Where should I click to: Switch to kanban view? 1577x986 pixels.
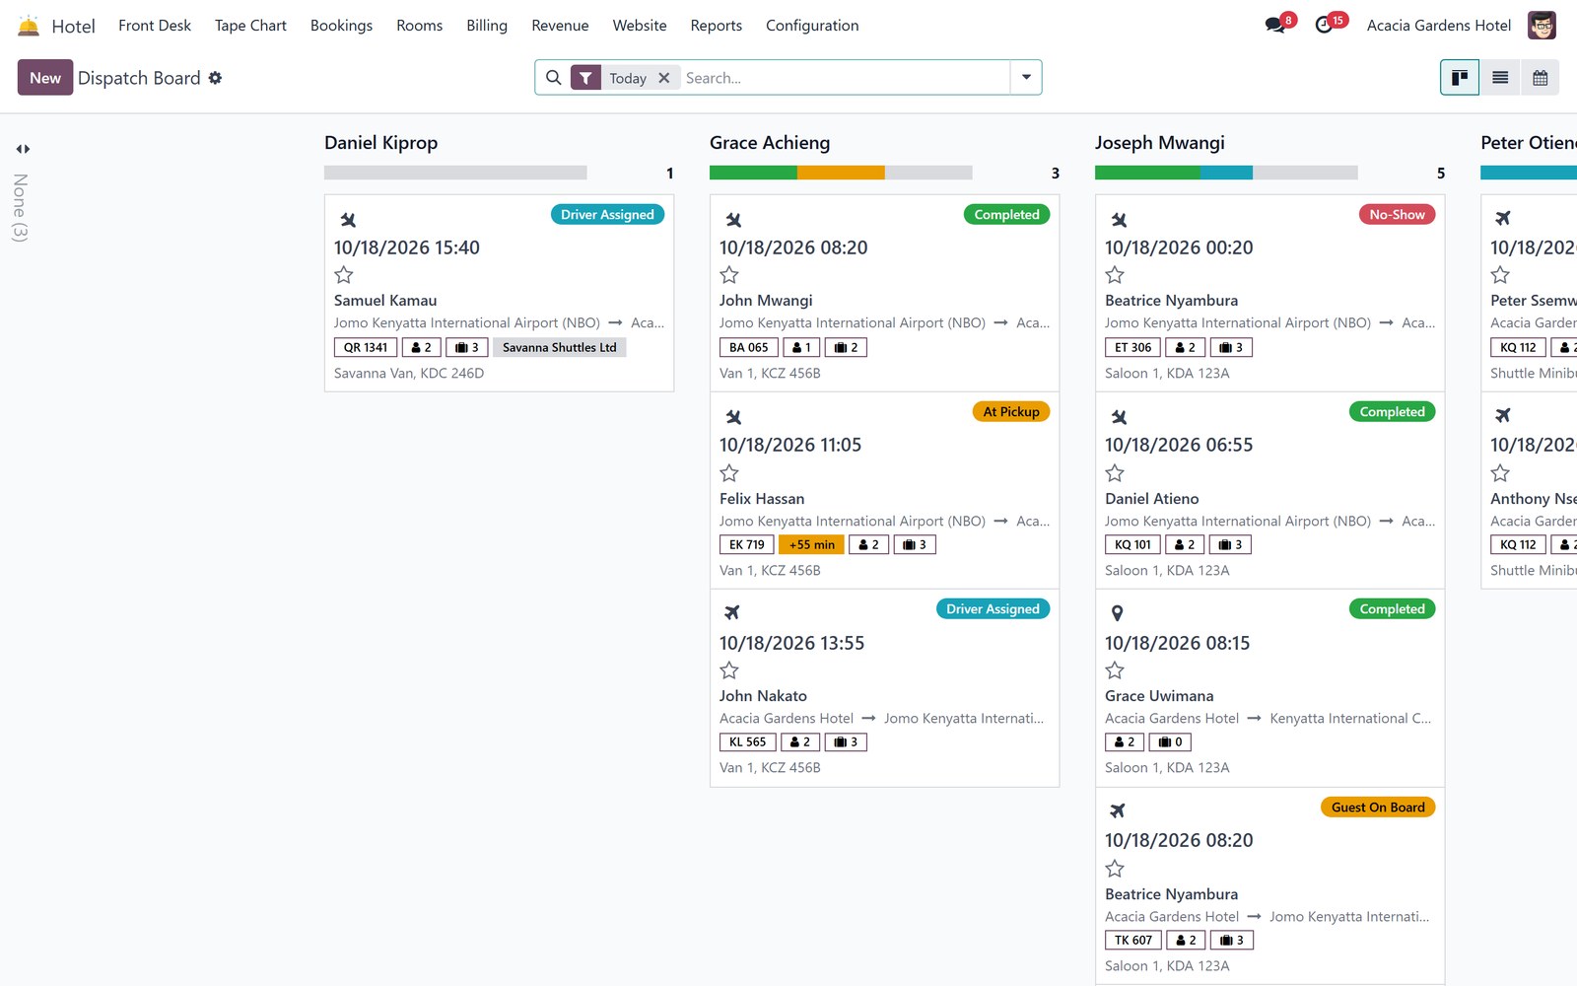point(1460,78)
